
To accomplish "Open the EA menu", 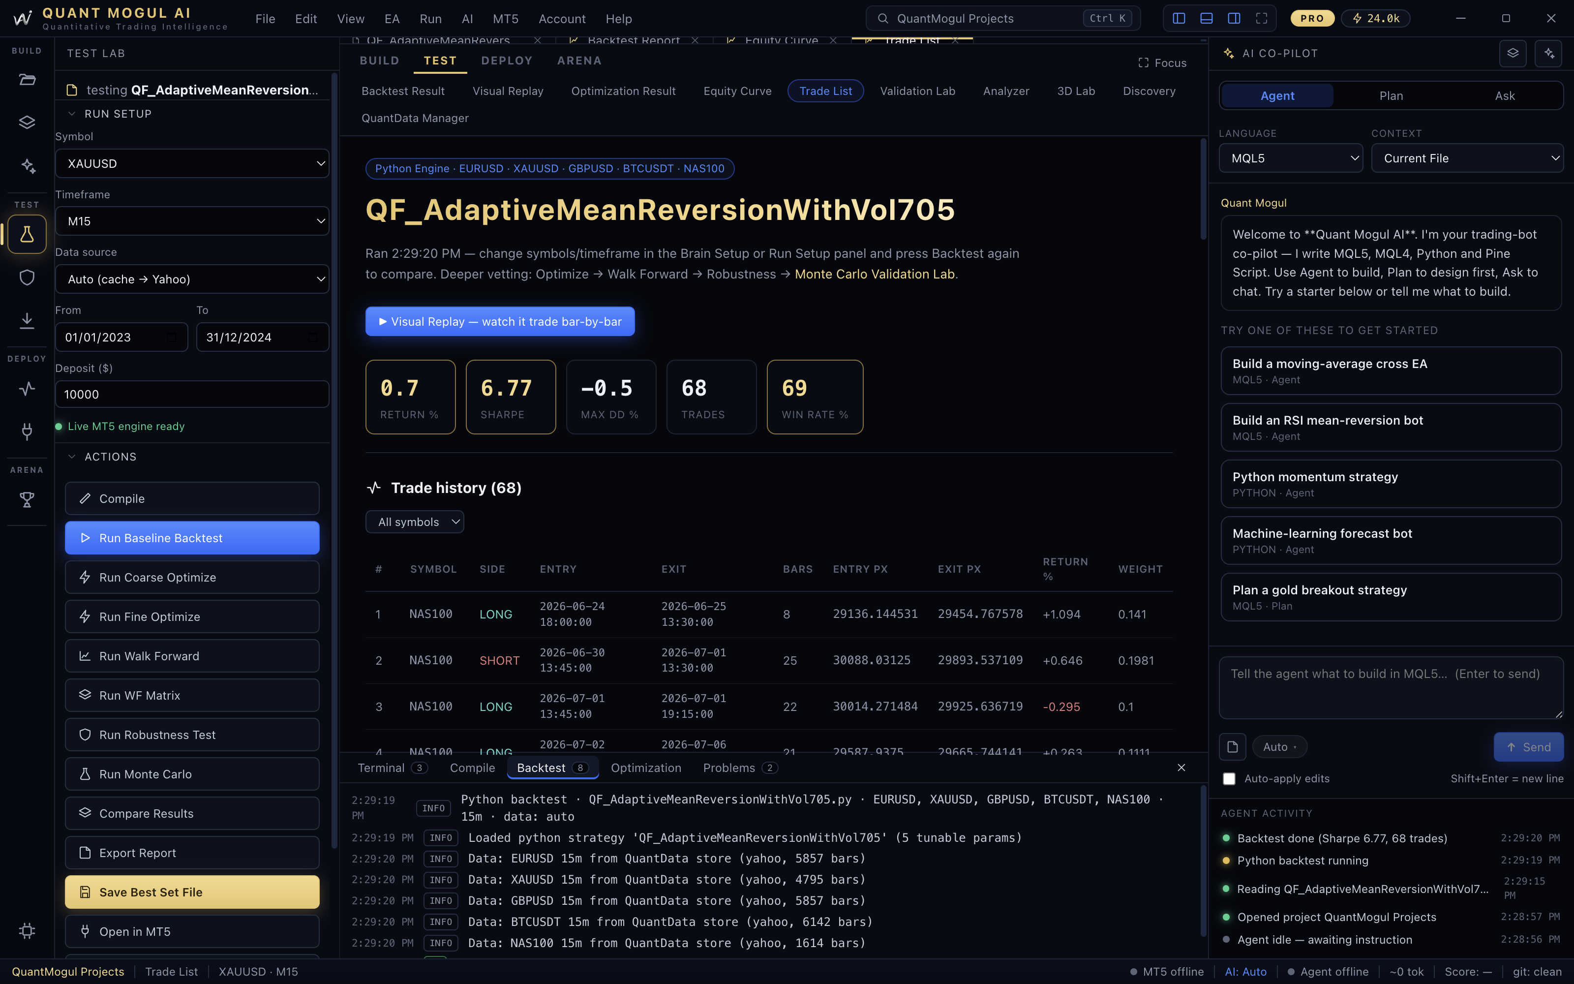I will pyautogui.click(x=392, y=19).
